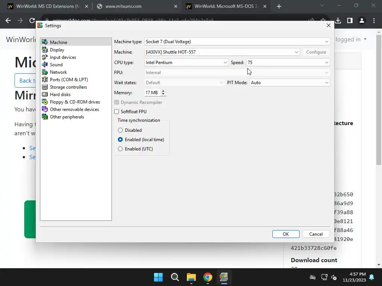Screen dimensions: 382x286
Task: Open Storage controllers icon
Action: tap(45, 87)
